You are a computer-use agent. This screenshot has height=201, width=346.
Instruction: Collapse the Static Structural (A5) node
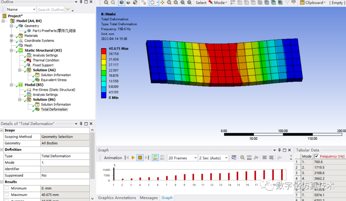pyautogui.click(x=11, y=50)
